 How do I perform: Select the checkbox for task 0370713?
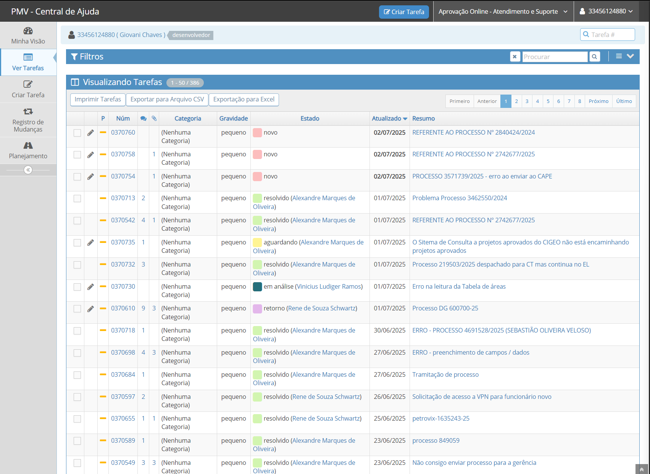77,198
